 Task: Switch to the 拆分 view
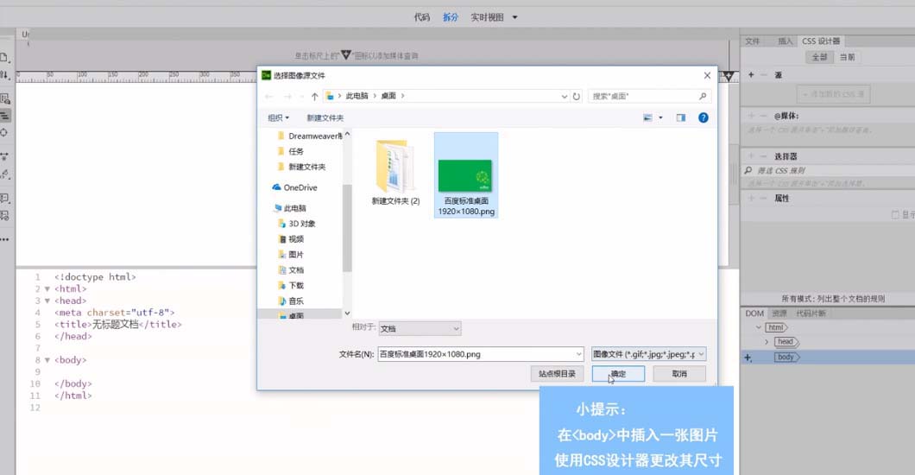click(451, 16)
